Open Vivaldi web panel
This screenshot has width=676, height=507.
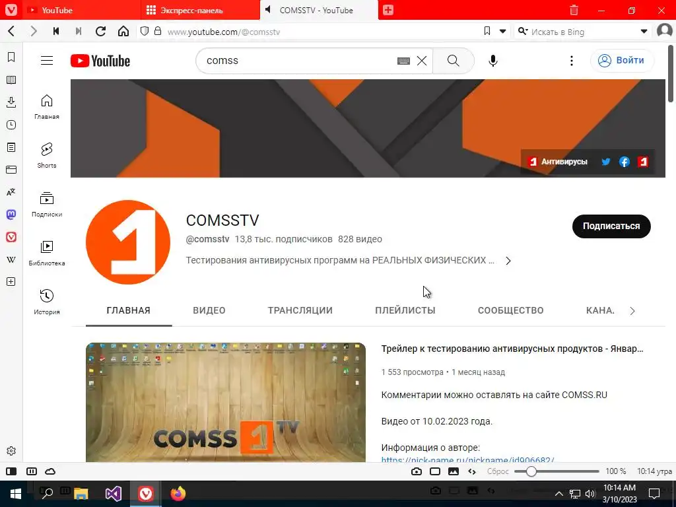[11, 237]
